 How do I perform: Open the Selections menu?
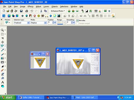coord(64,7)
